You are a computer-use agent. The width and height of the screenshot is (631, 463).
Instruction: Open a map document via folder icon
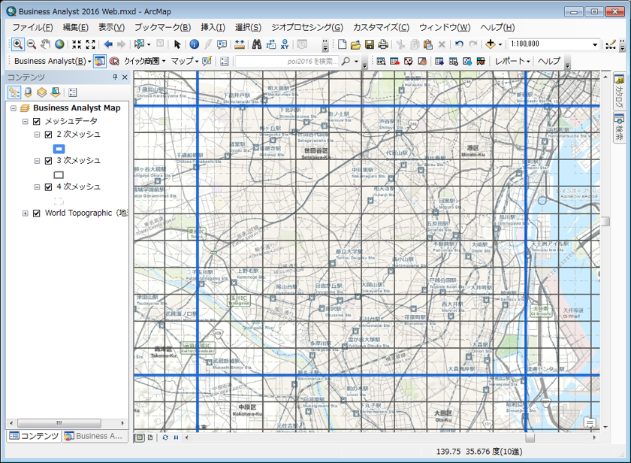[x=355, y=44]
